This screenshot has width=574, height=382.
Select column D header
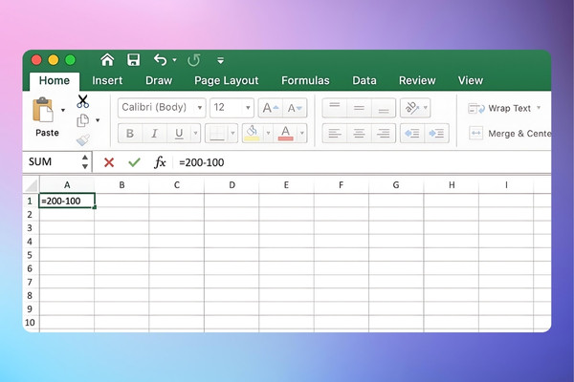(x=232, y=185)
